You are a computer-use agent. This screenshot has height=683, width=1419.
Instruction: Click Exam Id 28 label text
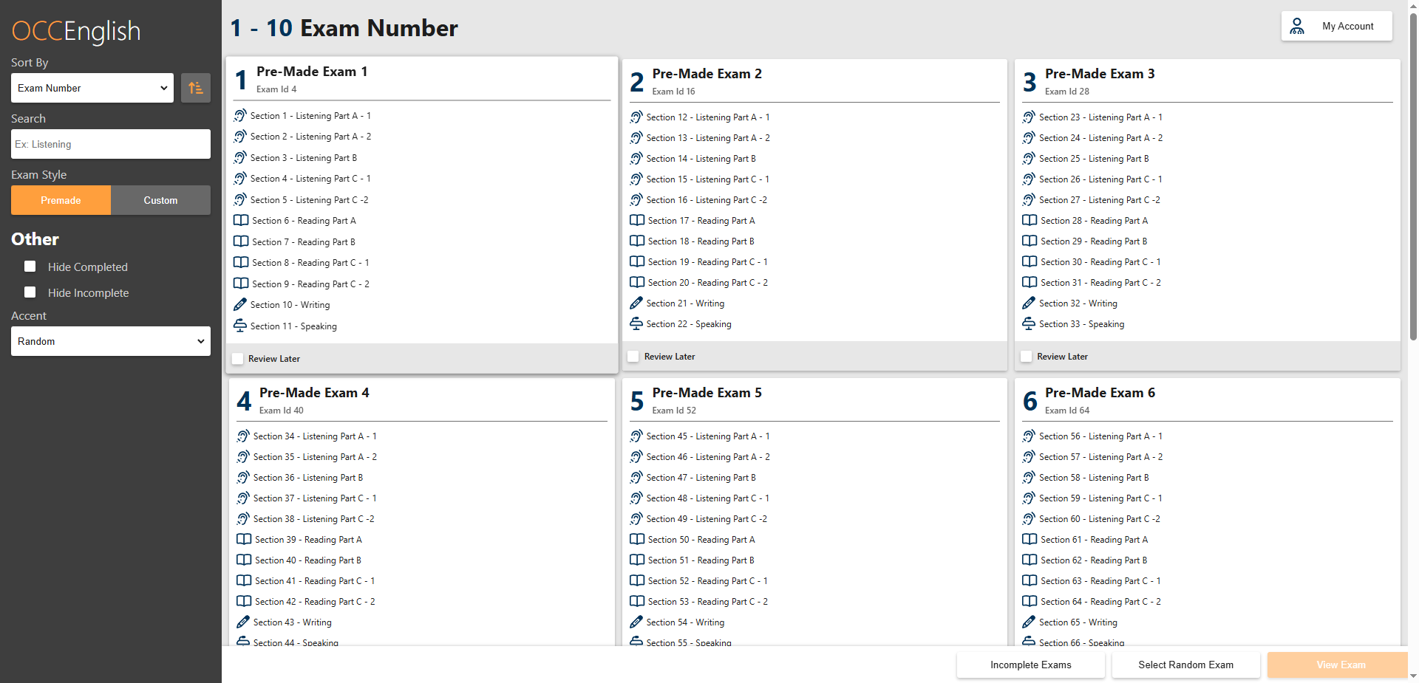point(1067,92)
